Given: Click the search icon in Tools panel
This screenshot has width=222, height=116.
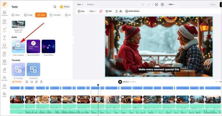Looking at the screenshot, I should pos(55,7).
